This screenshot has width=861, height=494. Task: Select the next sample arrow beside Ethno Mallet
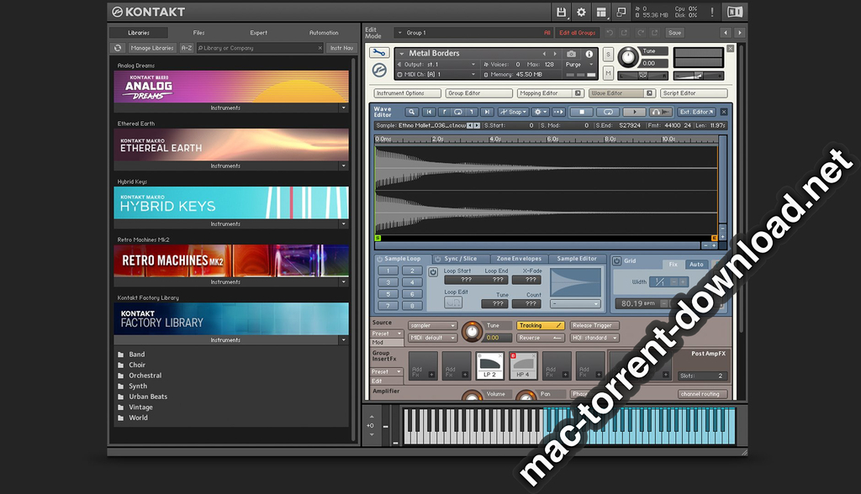tap(477, 125)
